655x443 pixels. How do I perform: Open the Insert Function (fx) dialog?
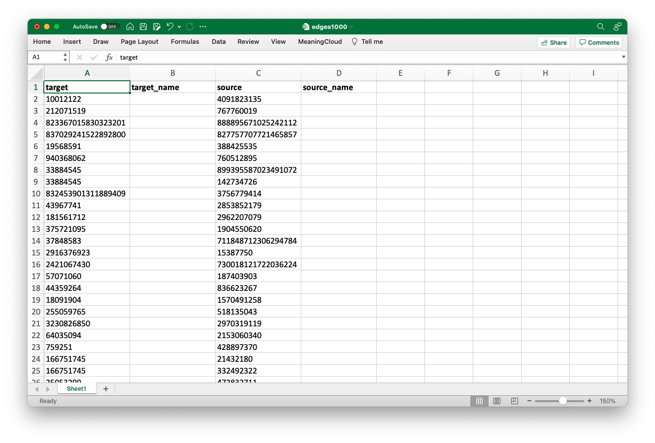tap(109, 57)
